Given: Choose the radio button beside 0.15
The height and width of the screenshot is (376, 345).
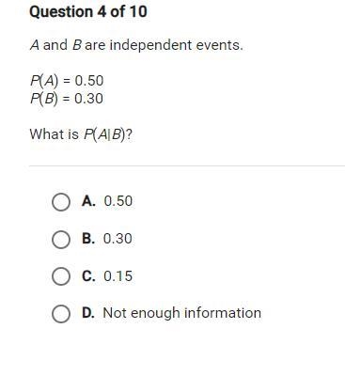Looking at the screenshot, I should (x=61, y=276).
